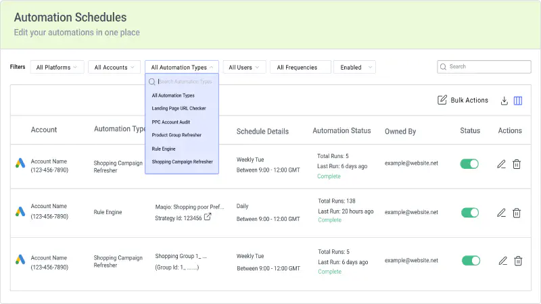Click the Automation Status column header
This screenshot has height=304, width=541.
pos(342,130)
